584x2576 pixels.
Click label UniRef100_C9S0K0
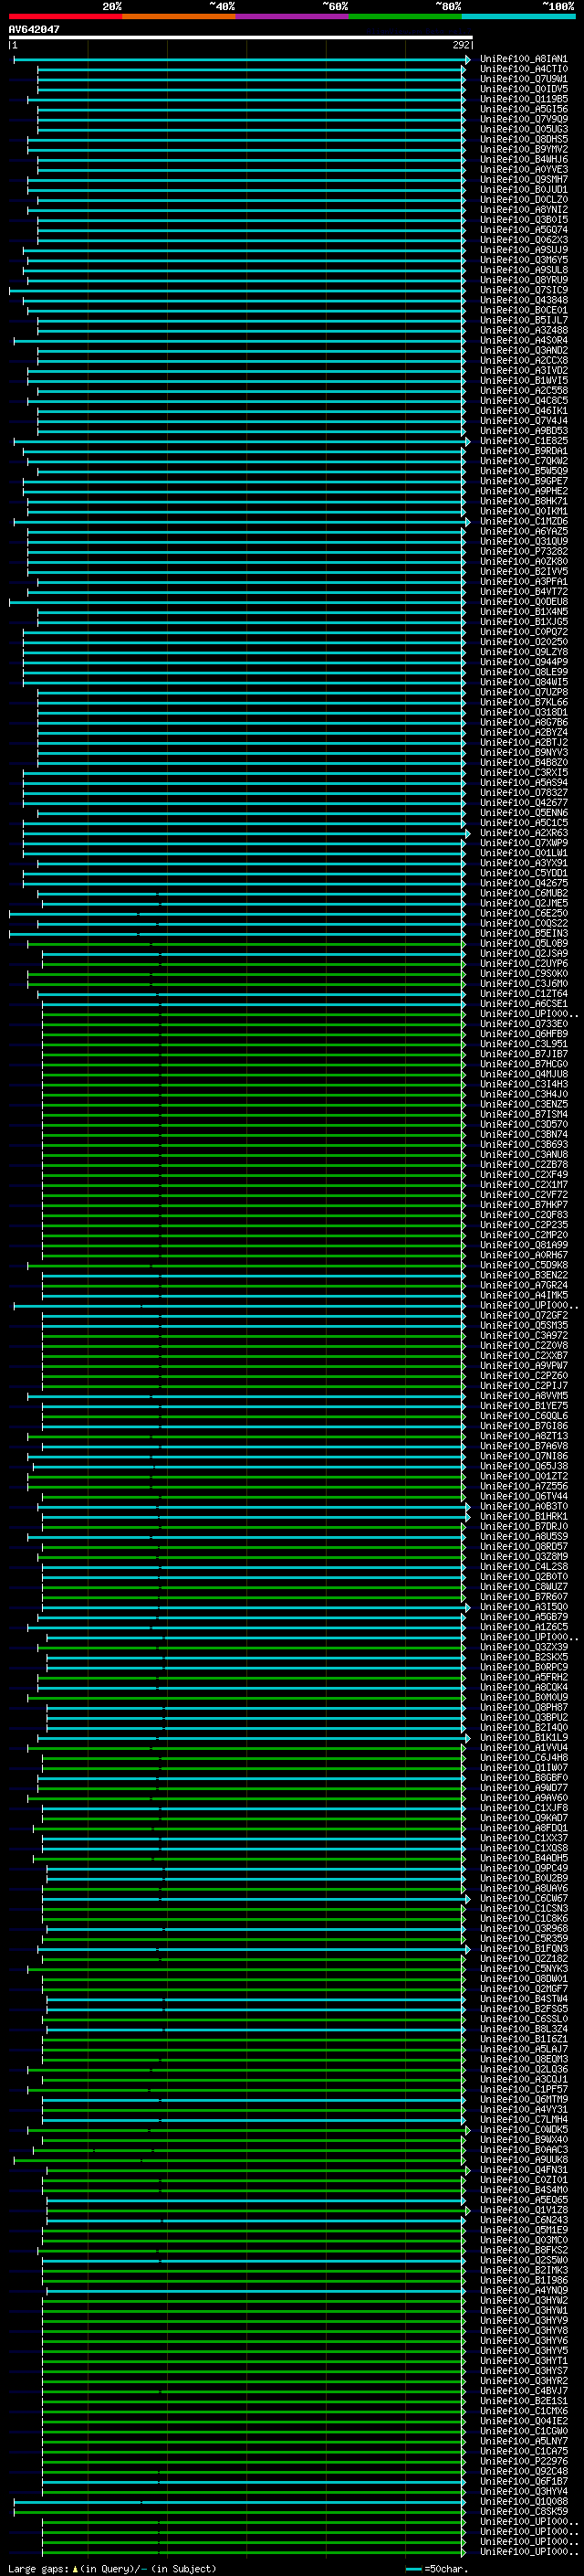coord(523,973)
